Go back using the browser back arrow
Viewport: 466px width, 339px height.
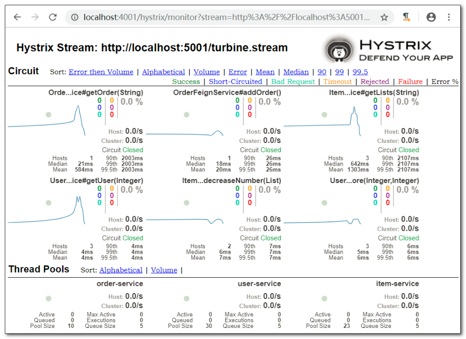coord(17,17)
